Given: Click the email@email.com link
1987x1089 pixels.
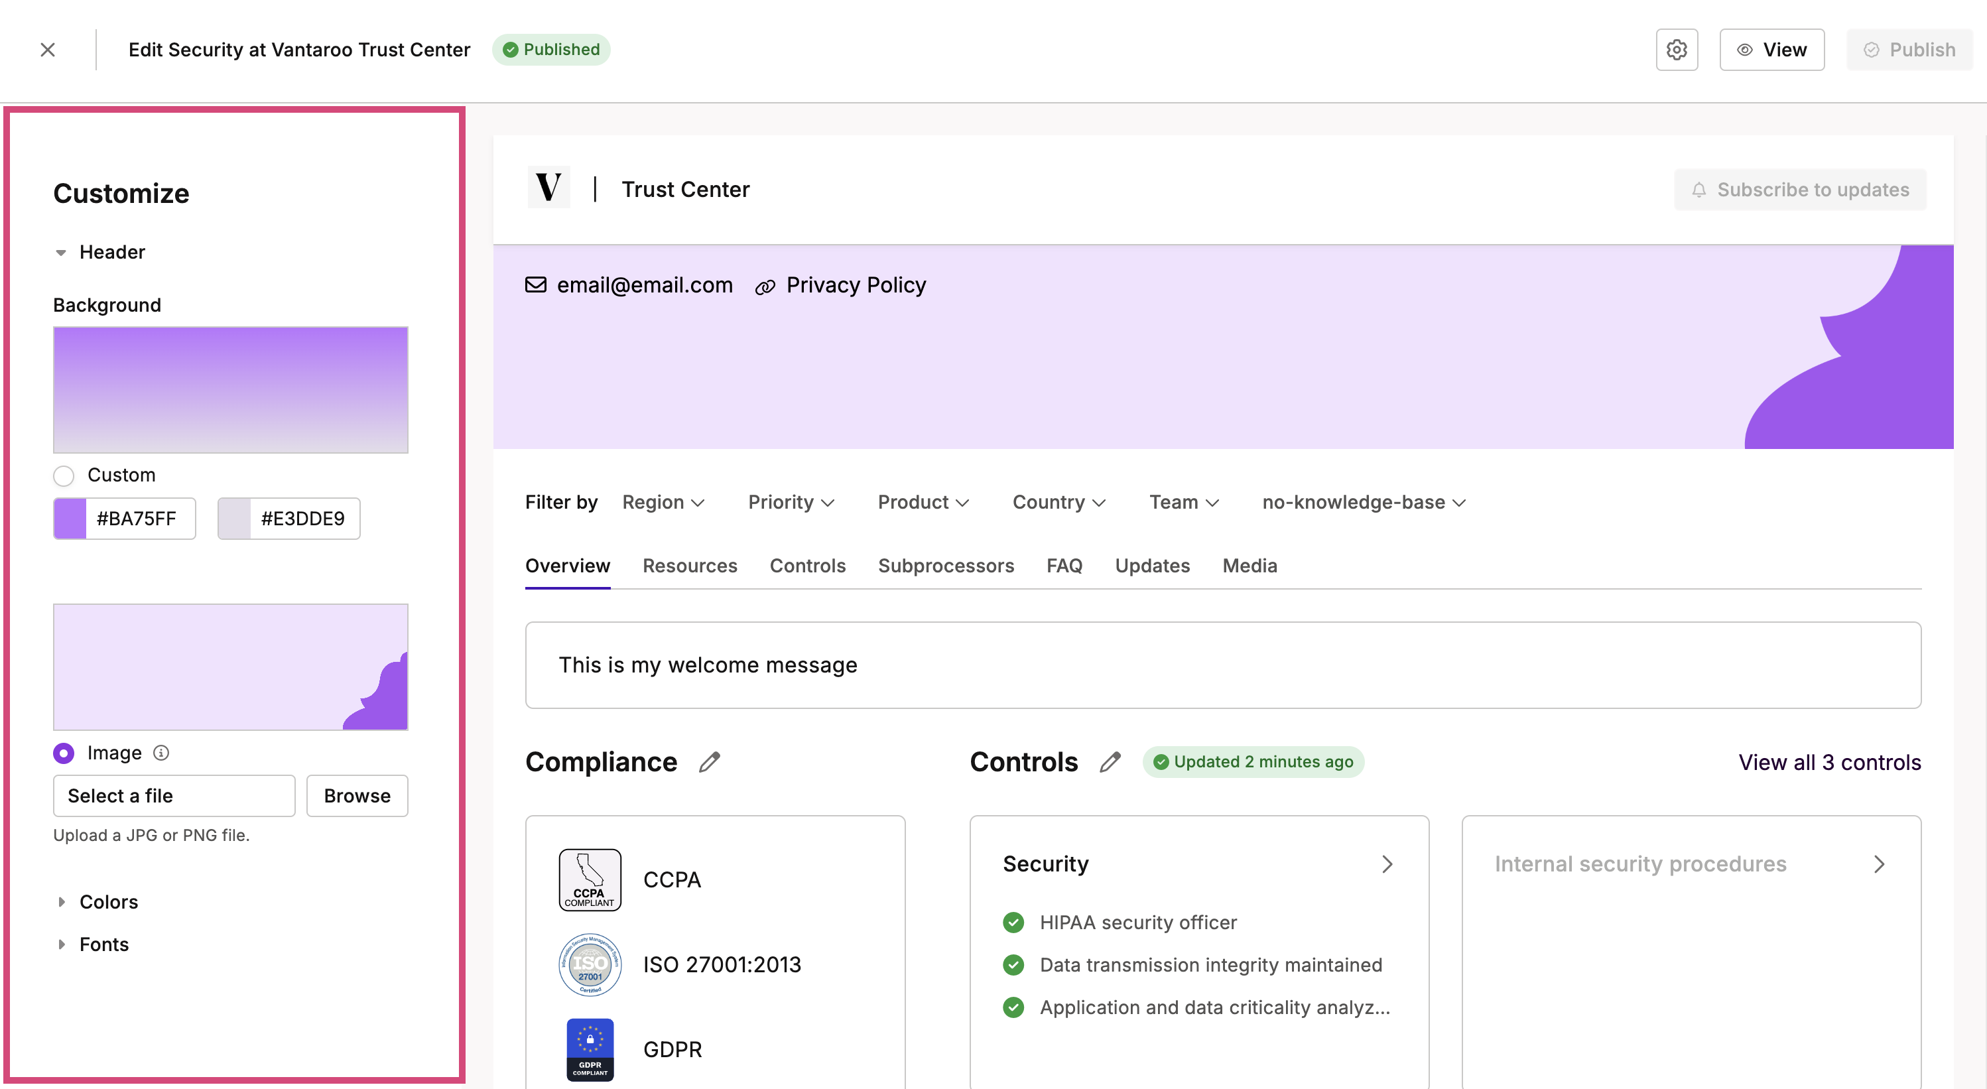Looking at the screenshot, I should (645, 285).
